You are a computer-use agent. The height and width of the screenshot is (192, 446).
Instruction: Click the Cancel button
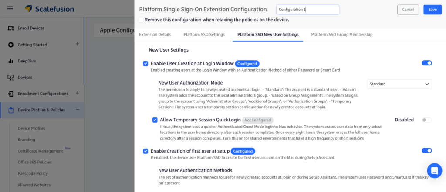(408, 10)
